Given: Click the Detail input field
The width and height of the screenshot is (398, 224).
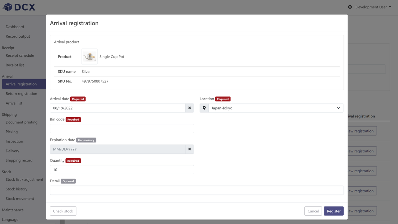Looking at the screenshot, I should [x=197, y=190].
